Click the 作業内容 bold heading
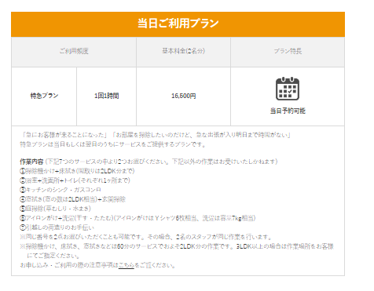374x291 pixels. [31, 162]
